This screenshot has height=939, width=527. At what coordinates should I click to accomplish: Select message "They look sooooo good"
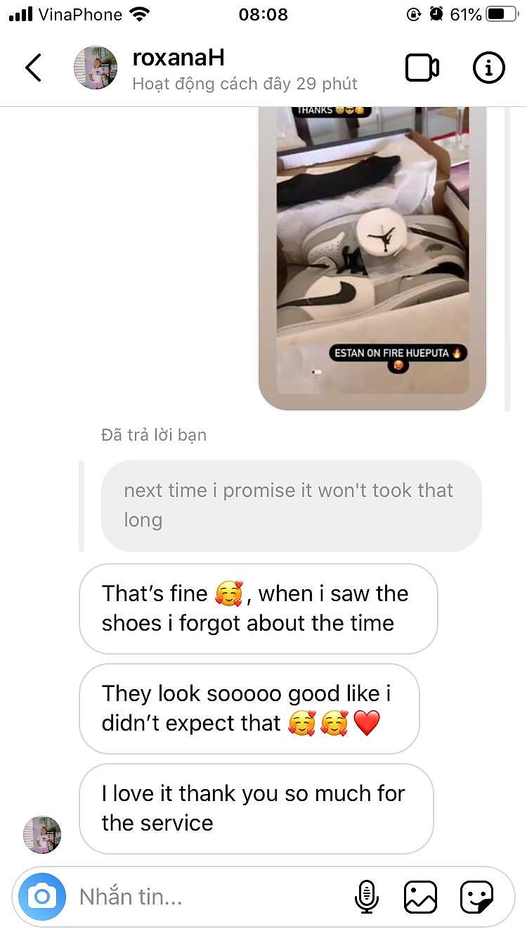249,708
